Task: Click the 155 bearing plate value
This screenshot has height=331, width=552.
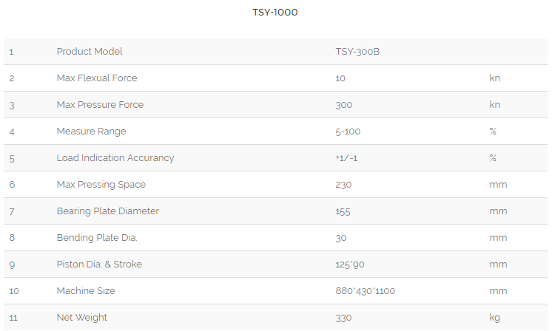Action: click(343, 211)
